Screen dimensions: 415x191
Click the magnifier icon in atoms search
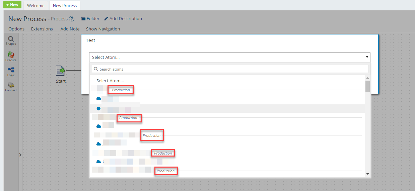coord(96,69)
